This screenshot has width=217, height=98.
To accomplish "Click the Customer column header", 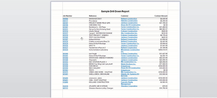I will [125, 16].
